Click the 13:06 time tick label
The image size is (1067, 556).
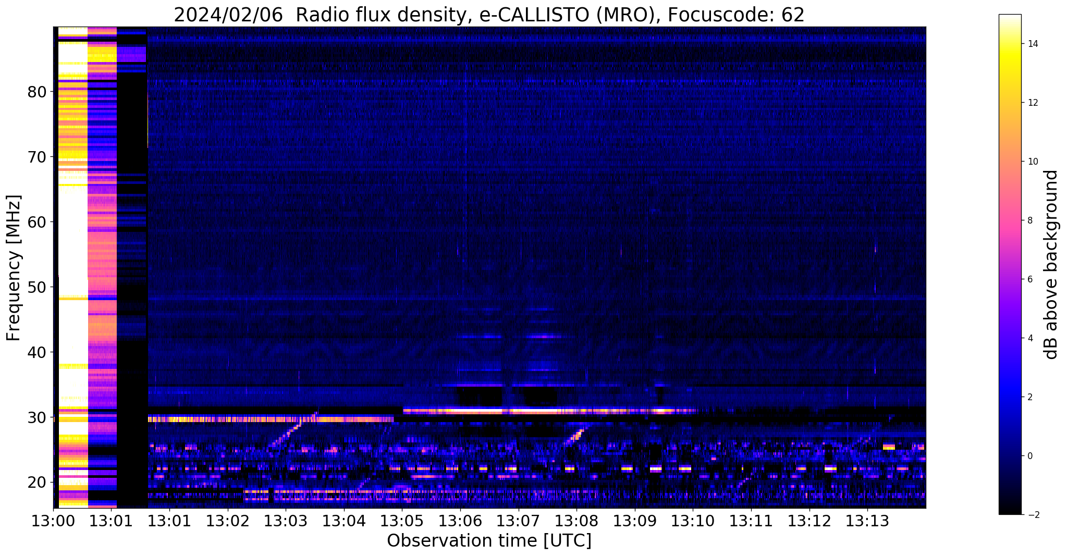[x=460, y=521]
